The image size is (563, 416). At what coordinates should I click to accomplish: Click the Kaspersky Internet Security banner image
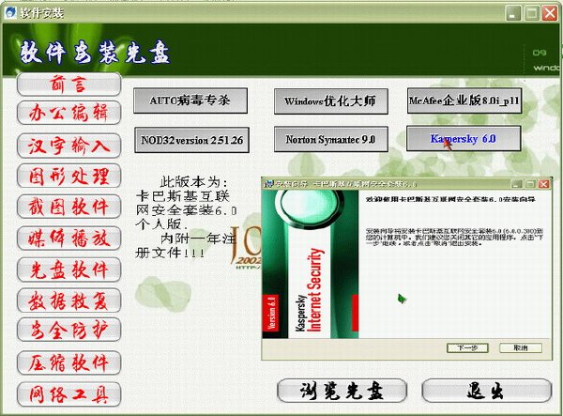click(311, 264)
